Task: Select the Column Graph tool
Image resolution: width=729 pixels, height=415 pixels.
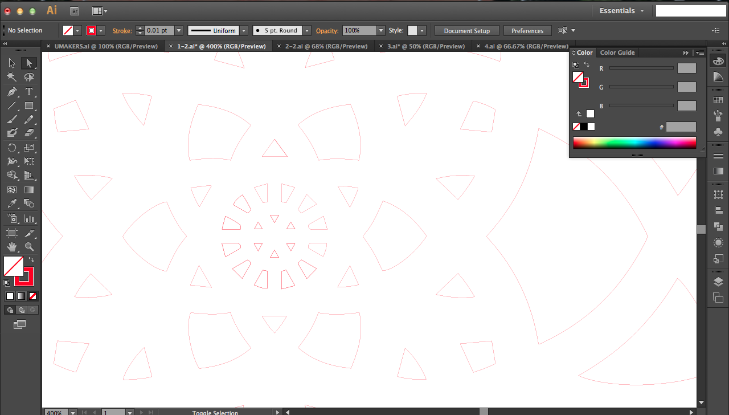Action: (28, 218)
